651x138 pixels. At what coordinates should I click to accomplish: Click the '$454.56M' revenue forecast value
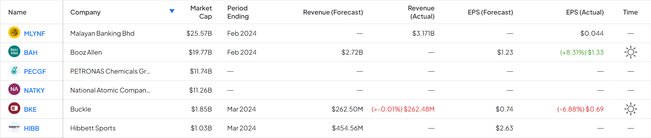tap(347, 128)
